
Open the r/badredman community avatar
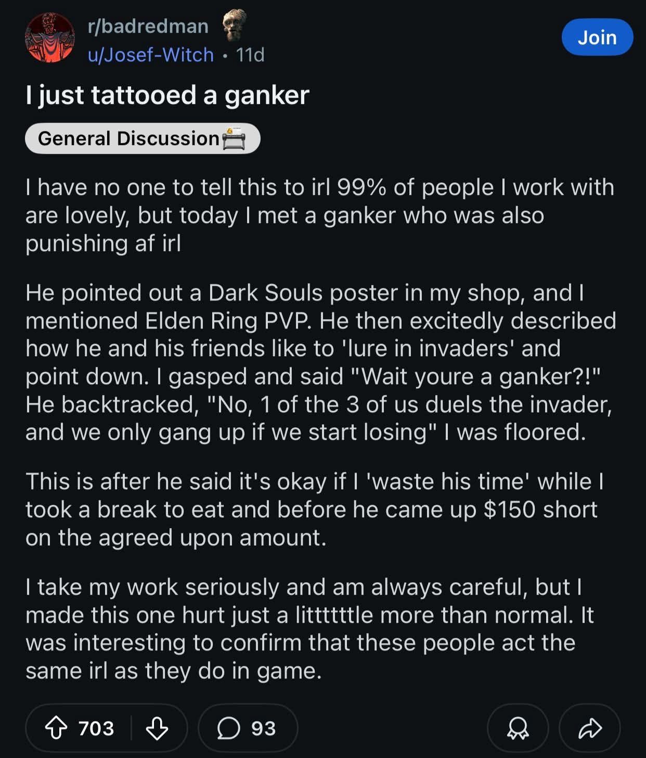(x=50, y=38)
